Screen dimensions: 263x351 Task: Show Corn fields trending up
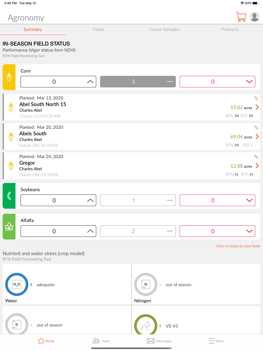coord(58,82)
